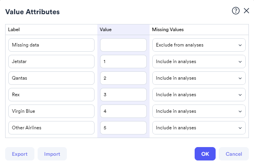Cancel the Value Attributes dialog
254x166 pixels.
(x=234, y=154)
